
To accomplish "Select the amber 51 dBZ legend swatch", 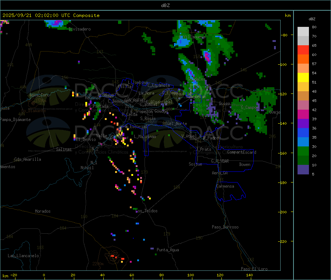I will tap(303, 86).
